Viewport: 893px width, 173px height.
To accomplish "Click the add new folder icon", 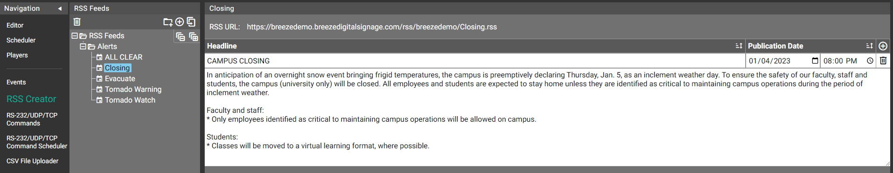I will point(168,22).
